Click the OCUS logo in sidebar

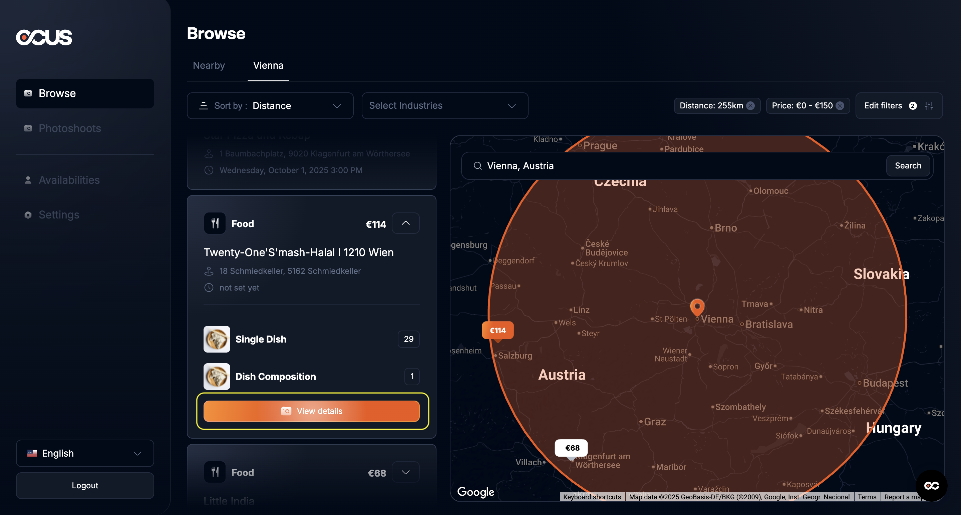(44, 37)
